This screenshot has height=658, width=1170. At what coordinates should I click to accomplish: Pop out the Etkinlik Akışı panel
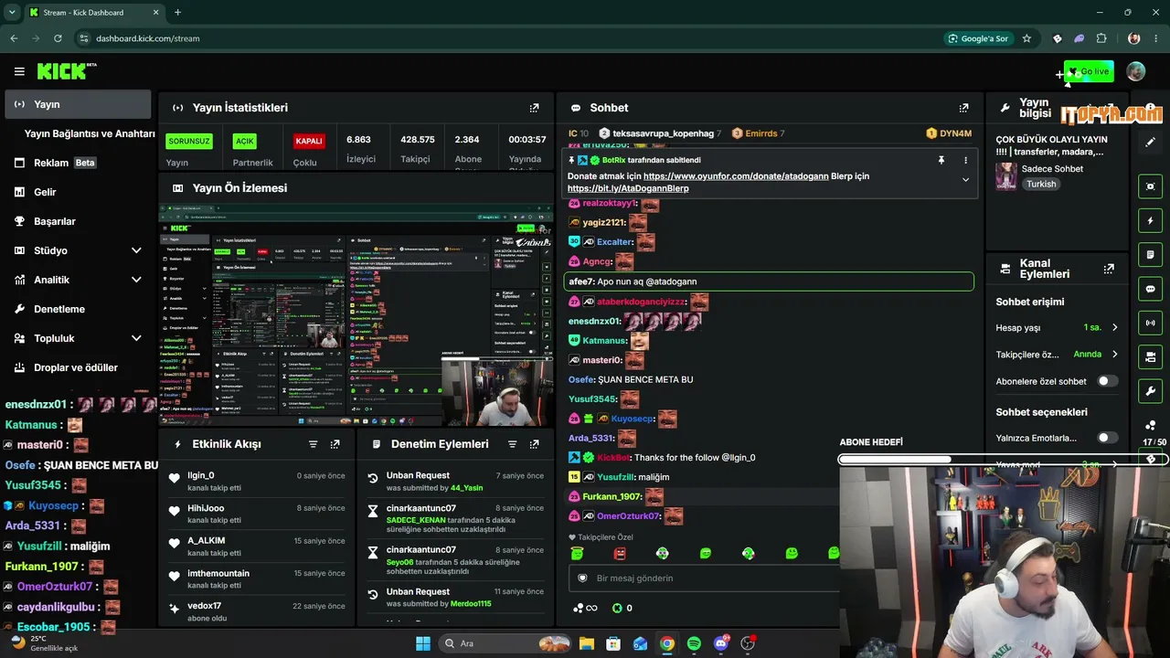335,444
